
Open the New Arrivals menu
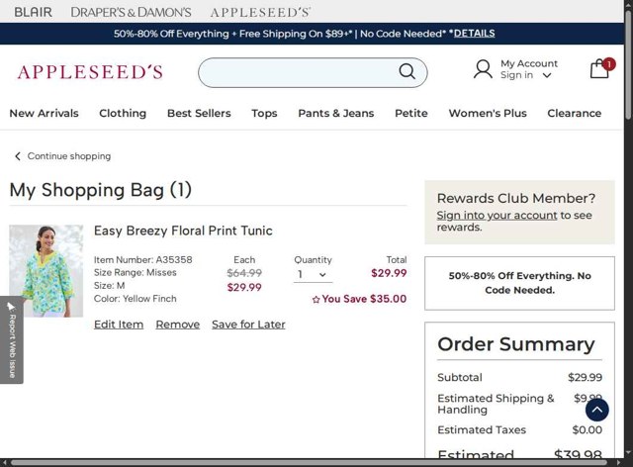point(44,113)
